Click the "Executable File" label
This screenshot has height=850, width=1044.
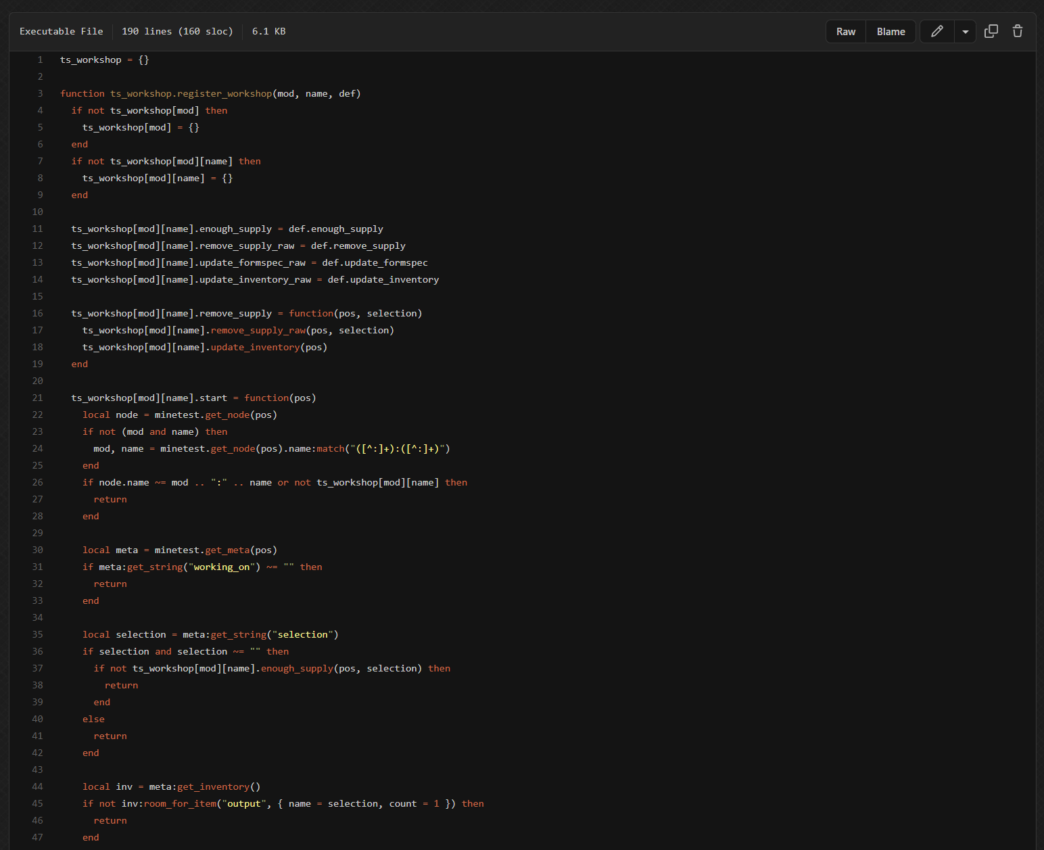click(61, 31)
